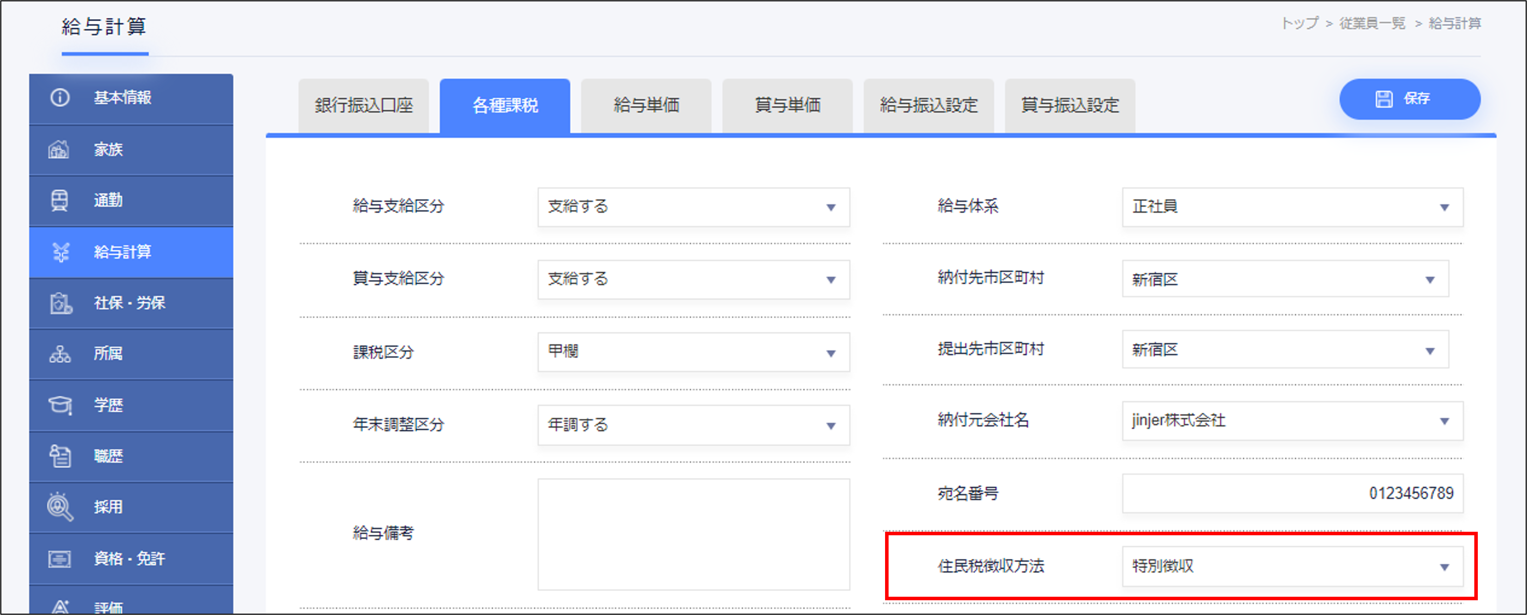Open 職歴 in the sidebar menu
1527x615 pixels.
pyautogui.click(x=131, y=457)
